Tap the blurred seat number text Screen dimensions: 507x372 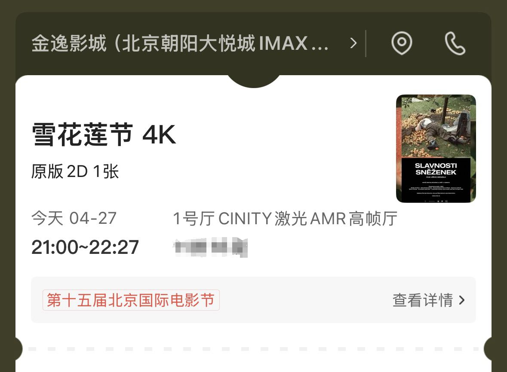click(x=210, y=247)
